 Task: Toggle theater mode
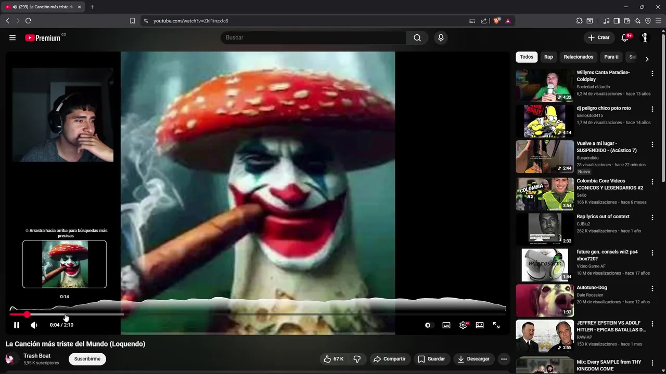pyautogui.click(x=480, y=325)
